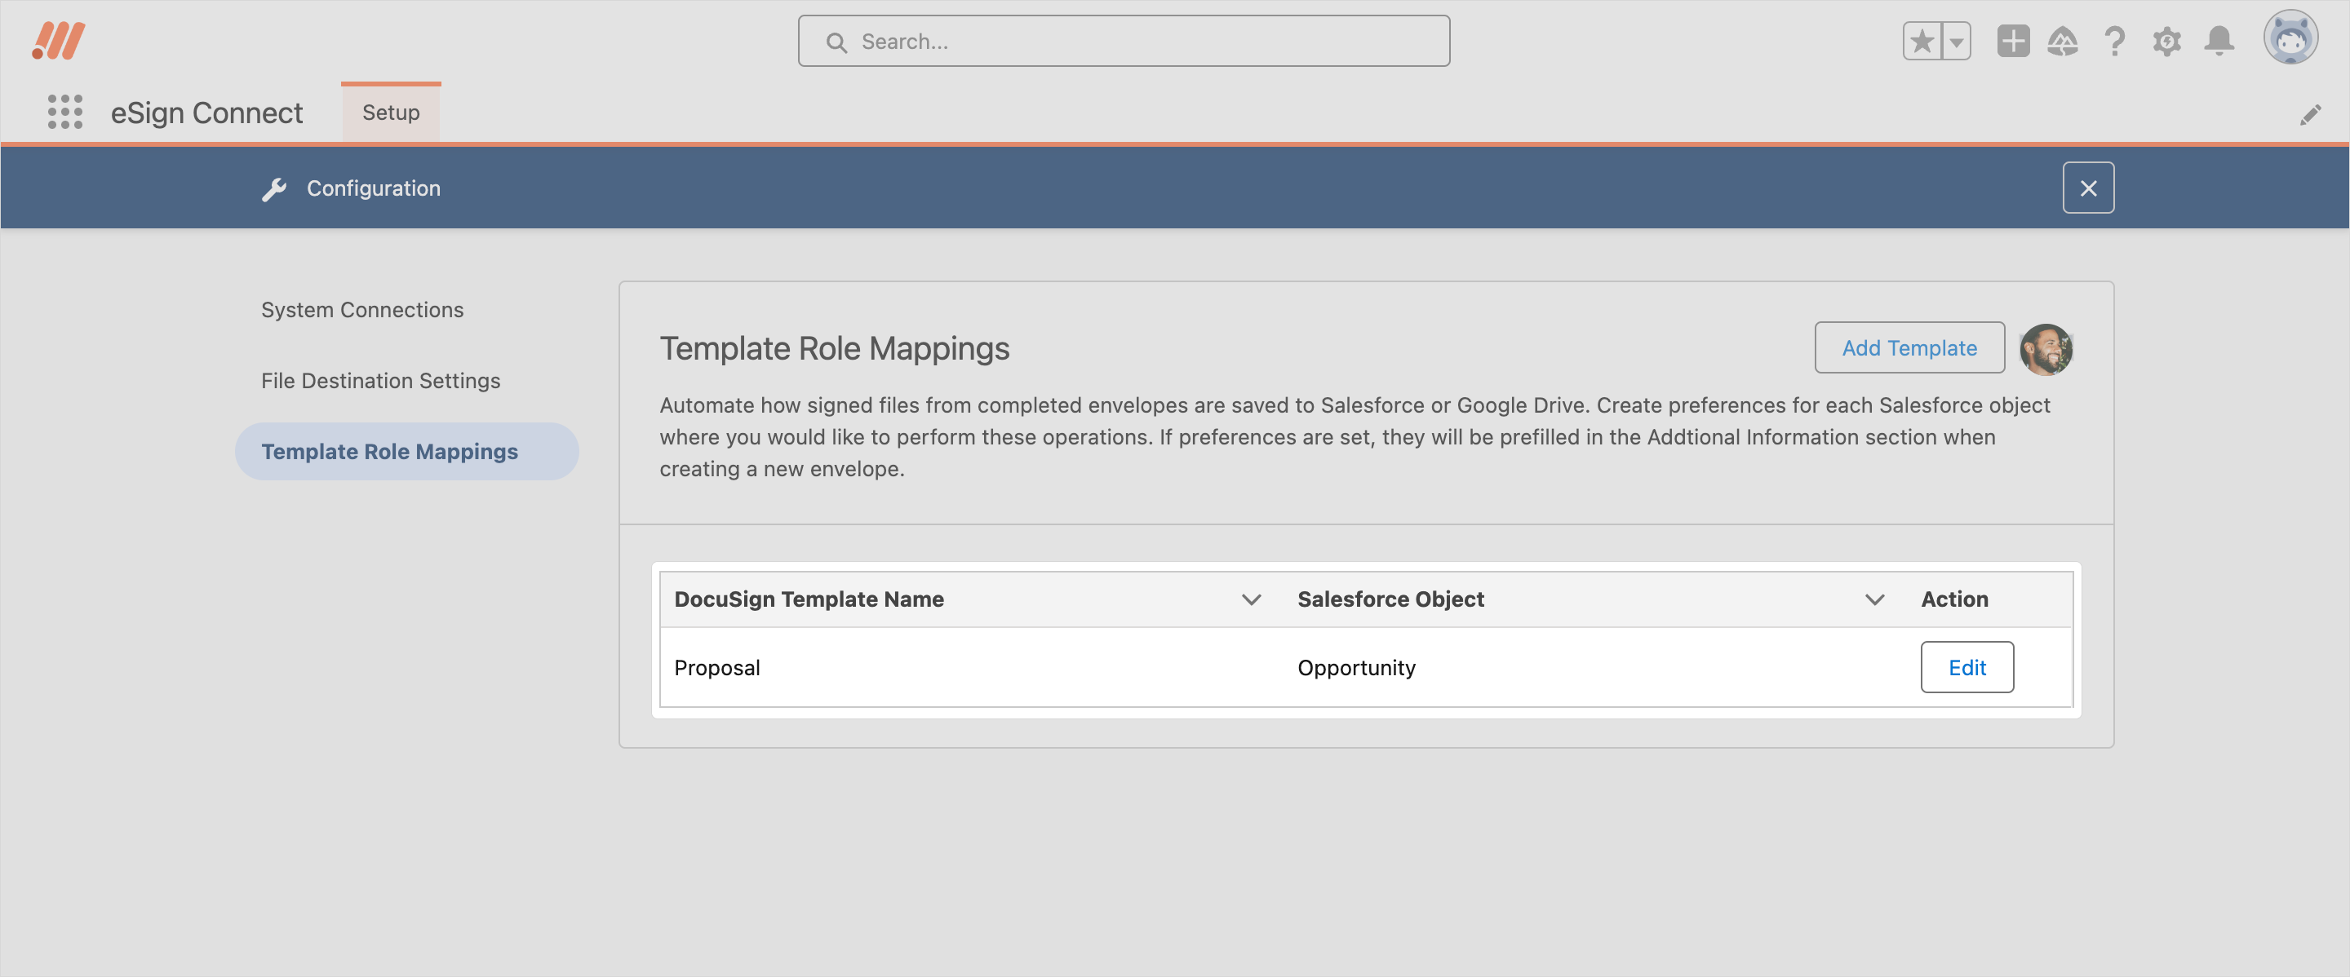Click the Trailhead guidance icon
This screenshot has width=2350, height=977.
coord(2062,41)
